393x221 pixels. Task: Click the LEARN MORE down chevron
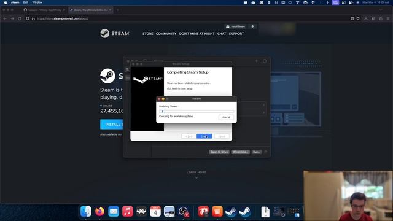point(196,177)
